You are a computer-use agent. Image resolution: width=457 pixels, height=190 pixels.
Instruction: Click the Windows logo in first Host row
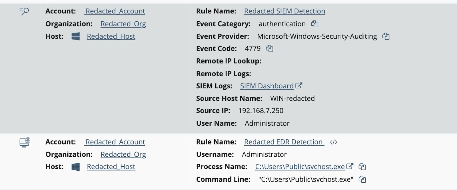click(x=76, y=36)
